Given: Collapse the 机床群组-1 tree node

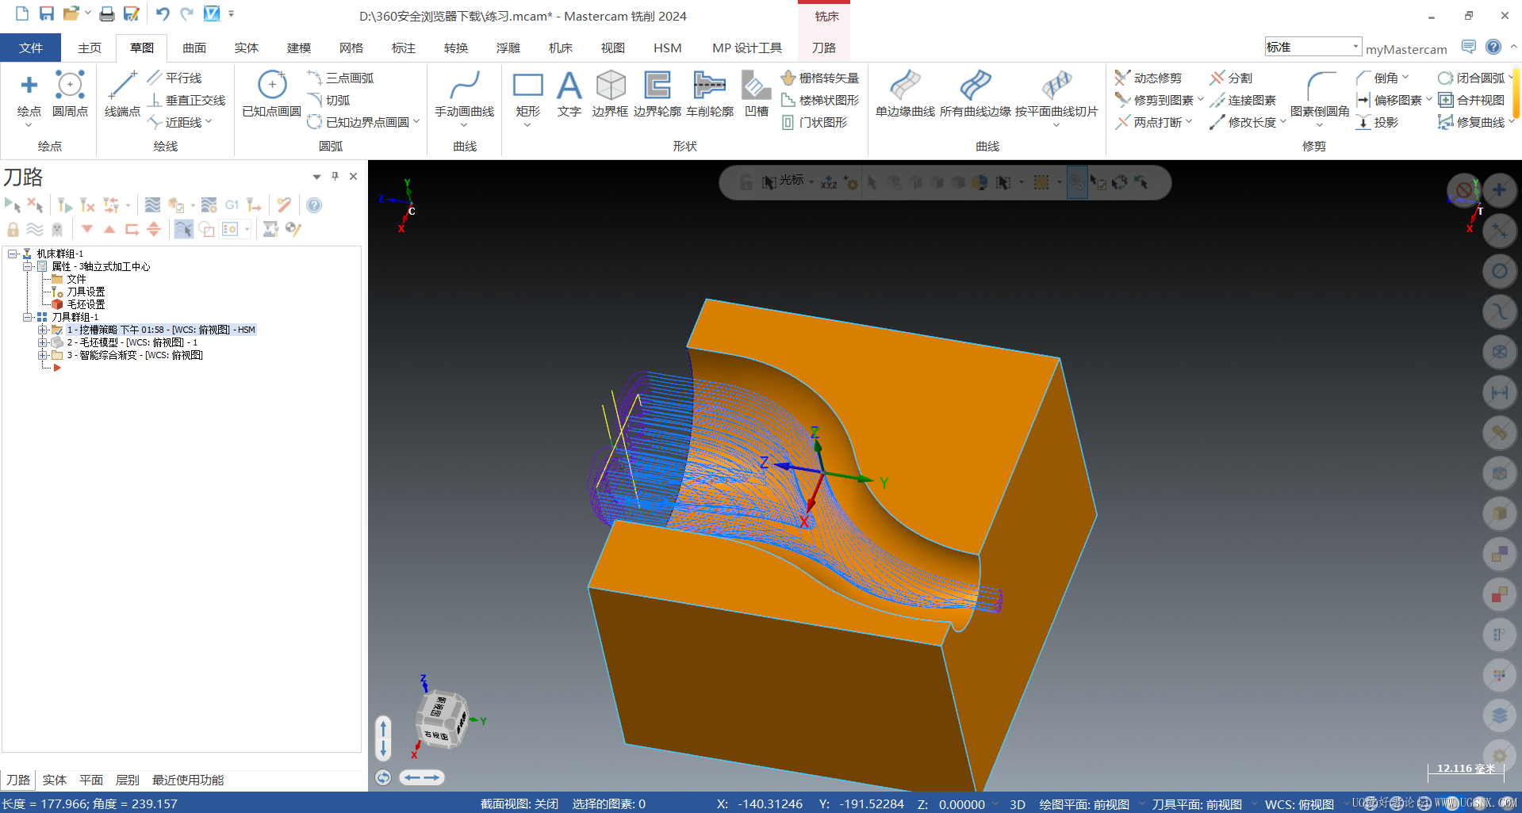Looking at the screenshot, I should pos(13,254).
